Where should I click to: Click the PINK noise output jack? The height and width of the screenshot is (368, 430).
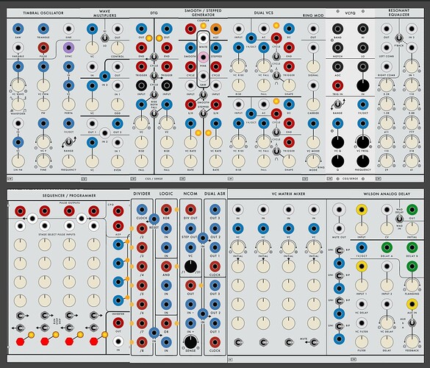[203, 57]
